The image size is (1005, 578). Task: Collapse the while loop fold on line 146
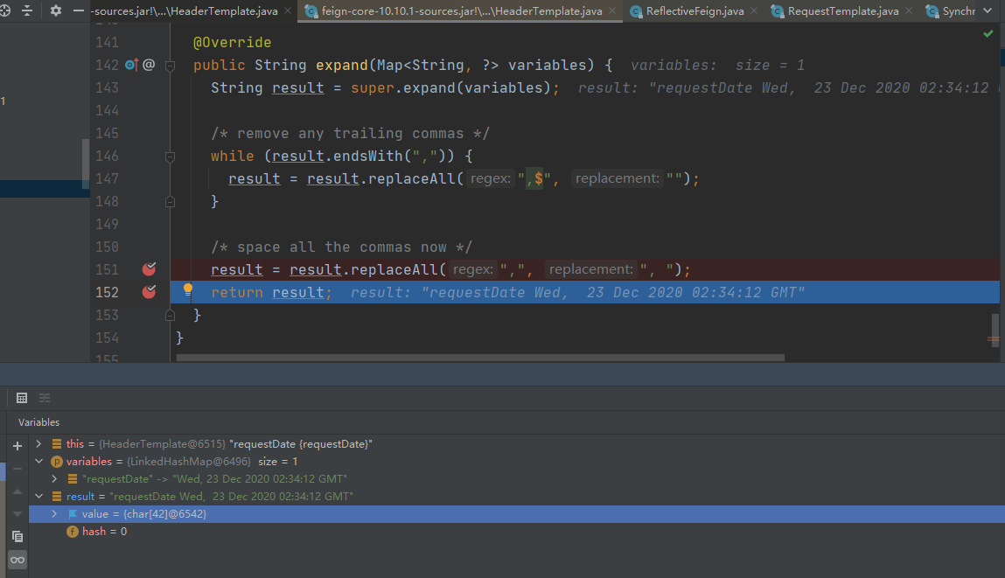171,156
